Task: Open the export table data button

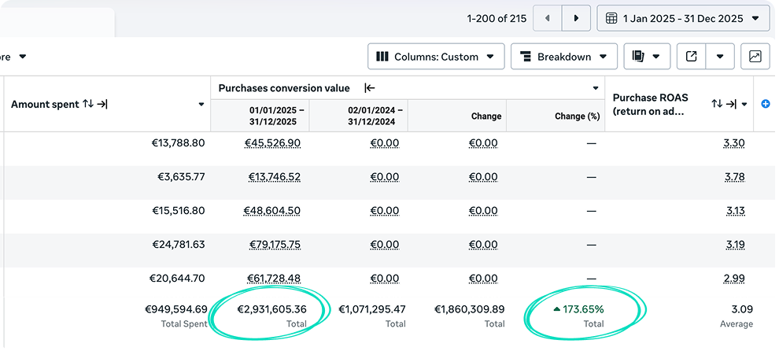Action: click(x=692, y=57)
